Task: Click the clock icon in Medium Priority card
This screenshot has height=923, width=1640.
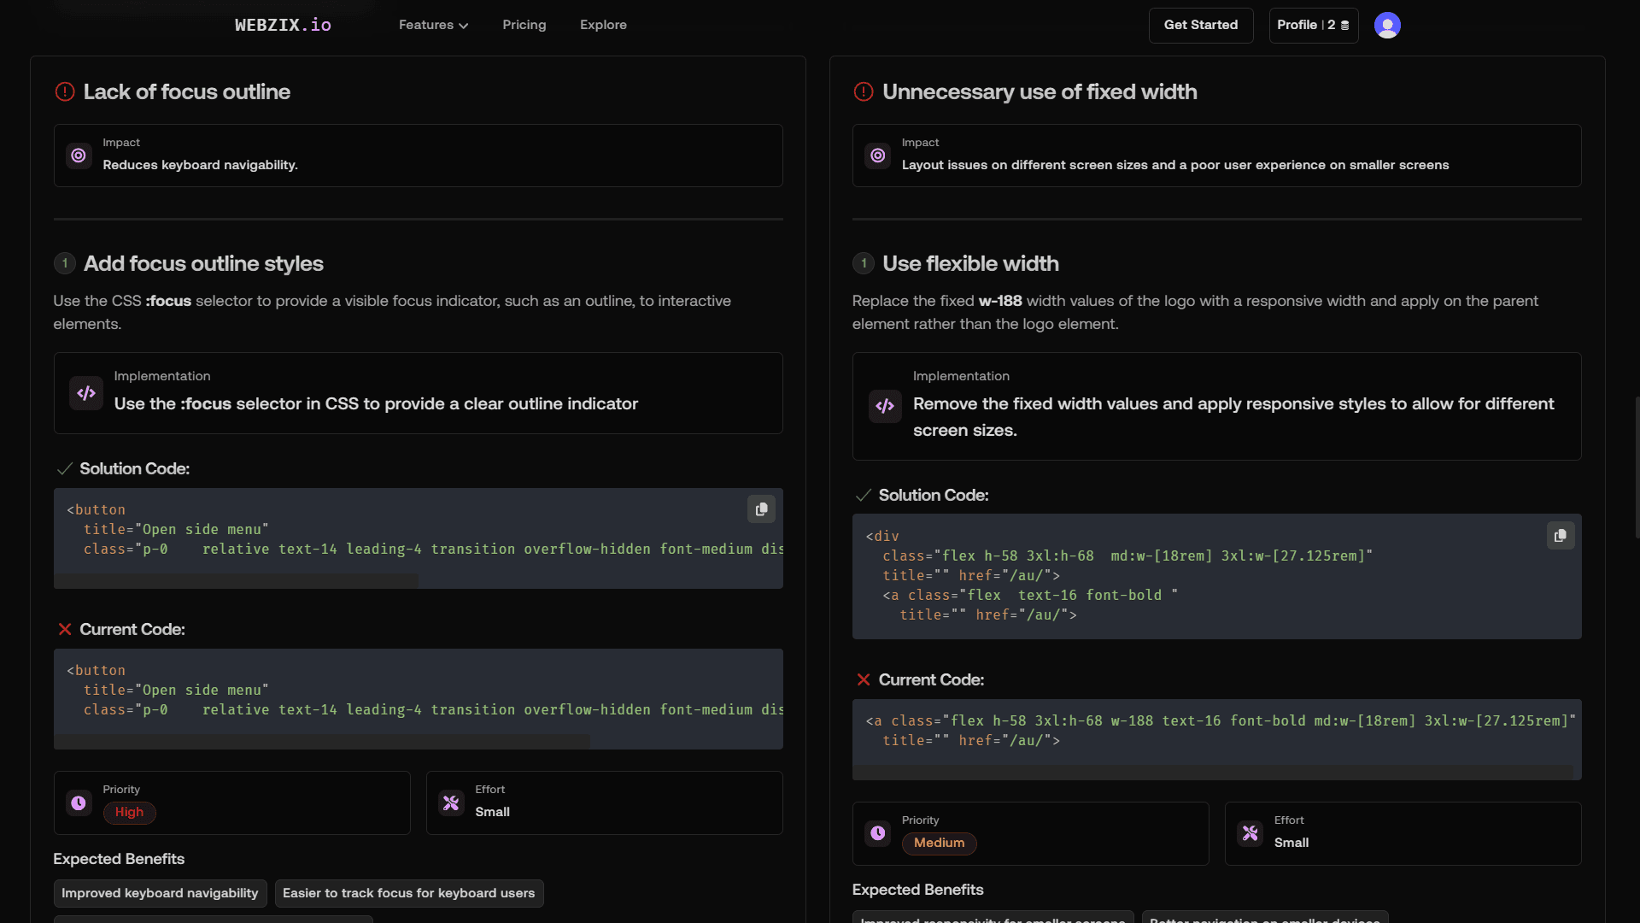Action: click(x=877, y=833)
